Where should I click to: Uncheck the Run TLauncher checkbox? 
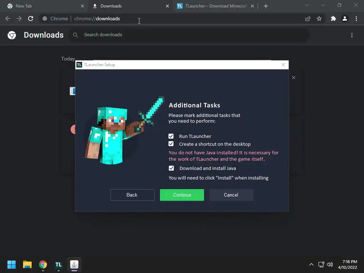pos(171,136)
